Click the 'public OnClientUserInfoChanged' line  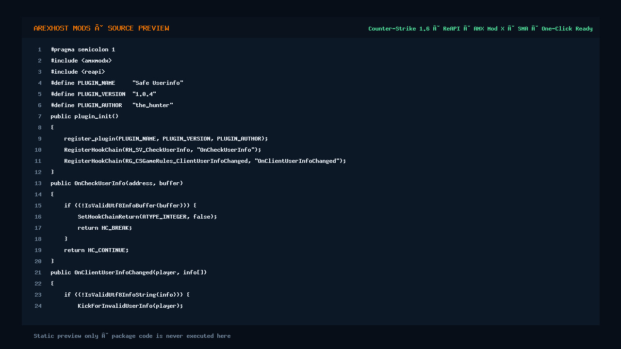point(129,272)
